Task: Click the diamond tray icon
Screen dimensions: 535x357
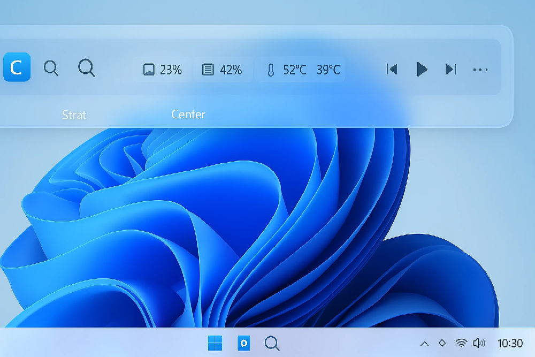Action: click(x=442, y=343)
